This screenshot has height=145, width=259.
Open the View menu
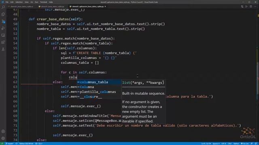pos(26,2)
